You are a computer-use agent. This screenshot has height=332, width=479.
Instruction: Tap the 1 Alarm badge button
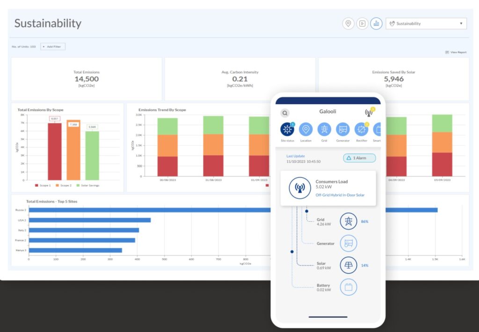(359, 158)
